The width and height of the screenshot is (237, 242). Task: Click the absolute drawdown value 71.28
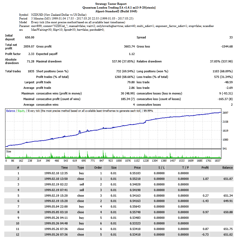(x=30, y=61)
